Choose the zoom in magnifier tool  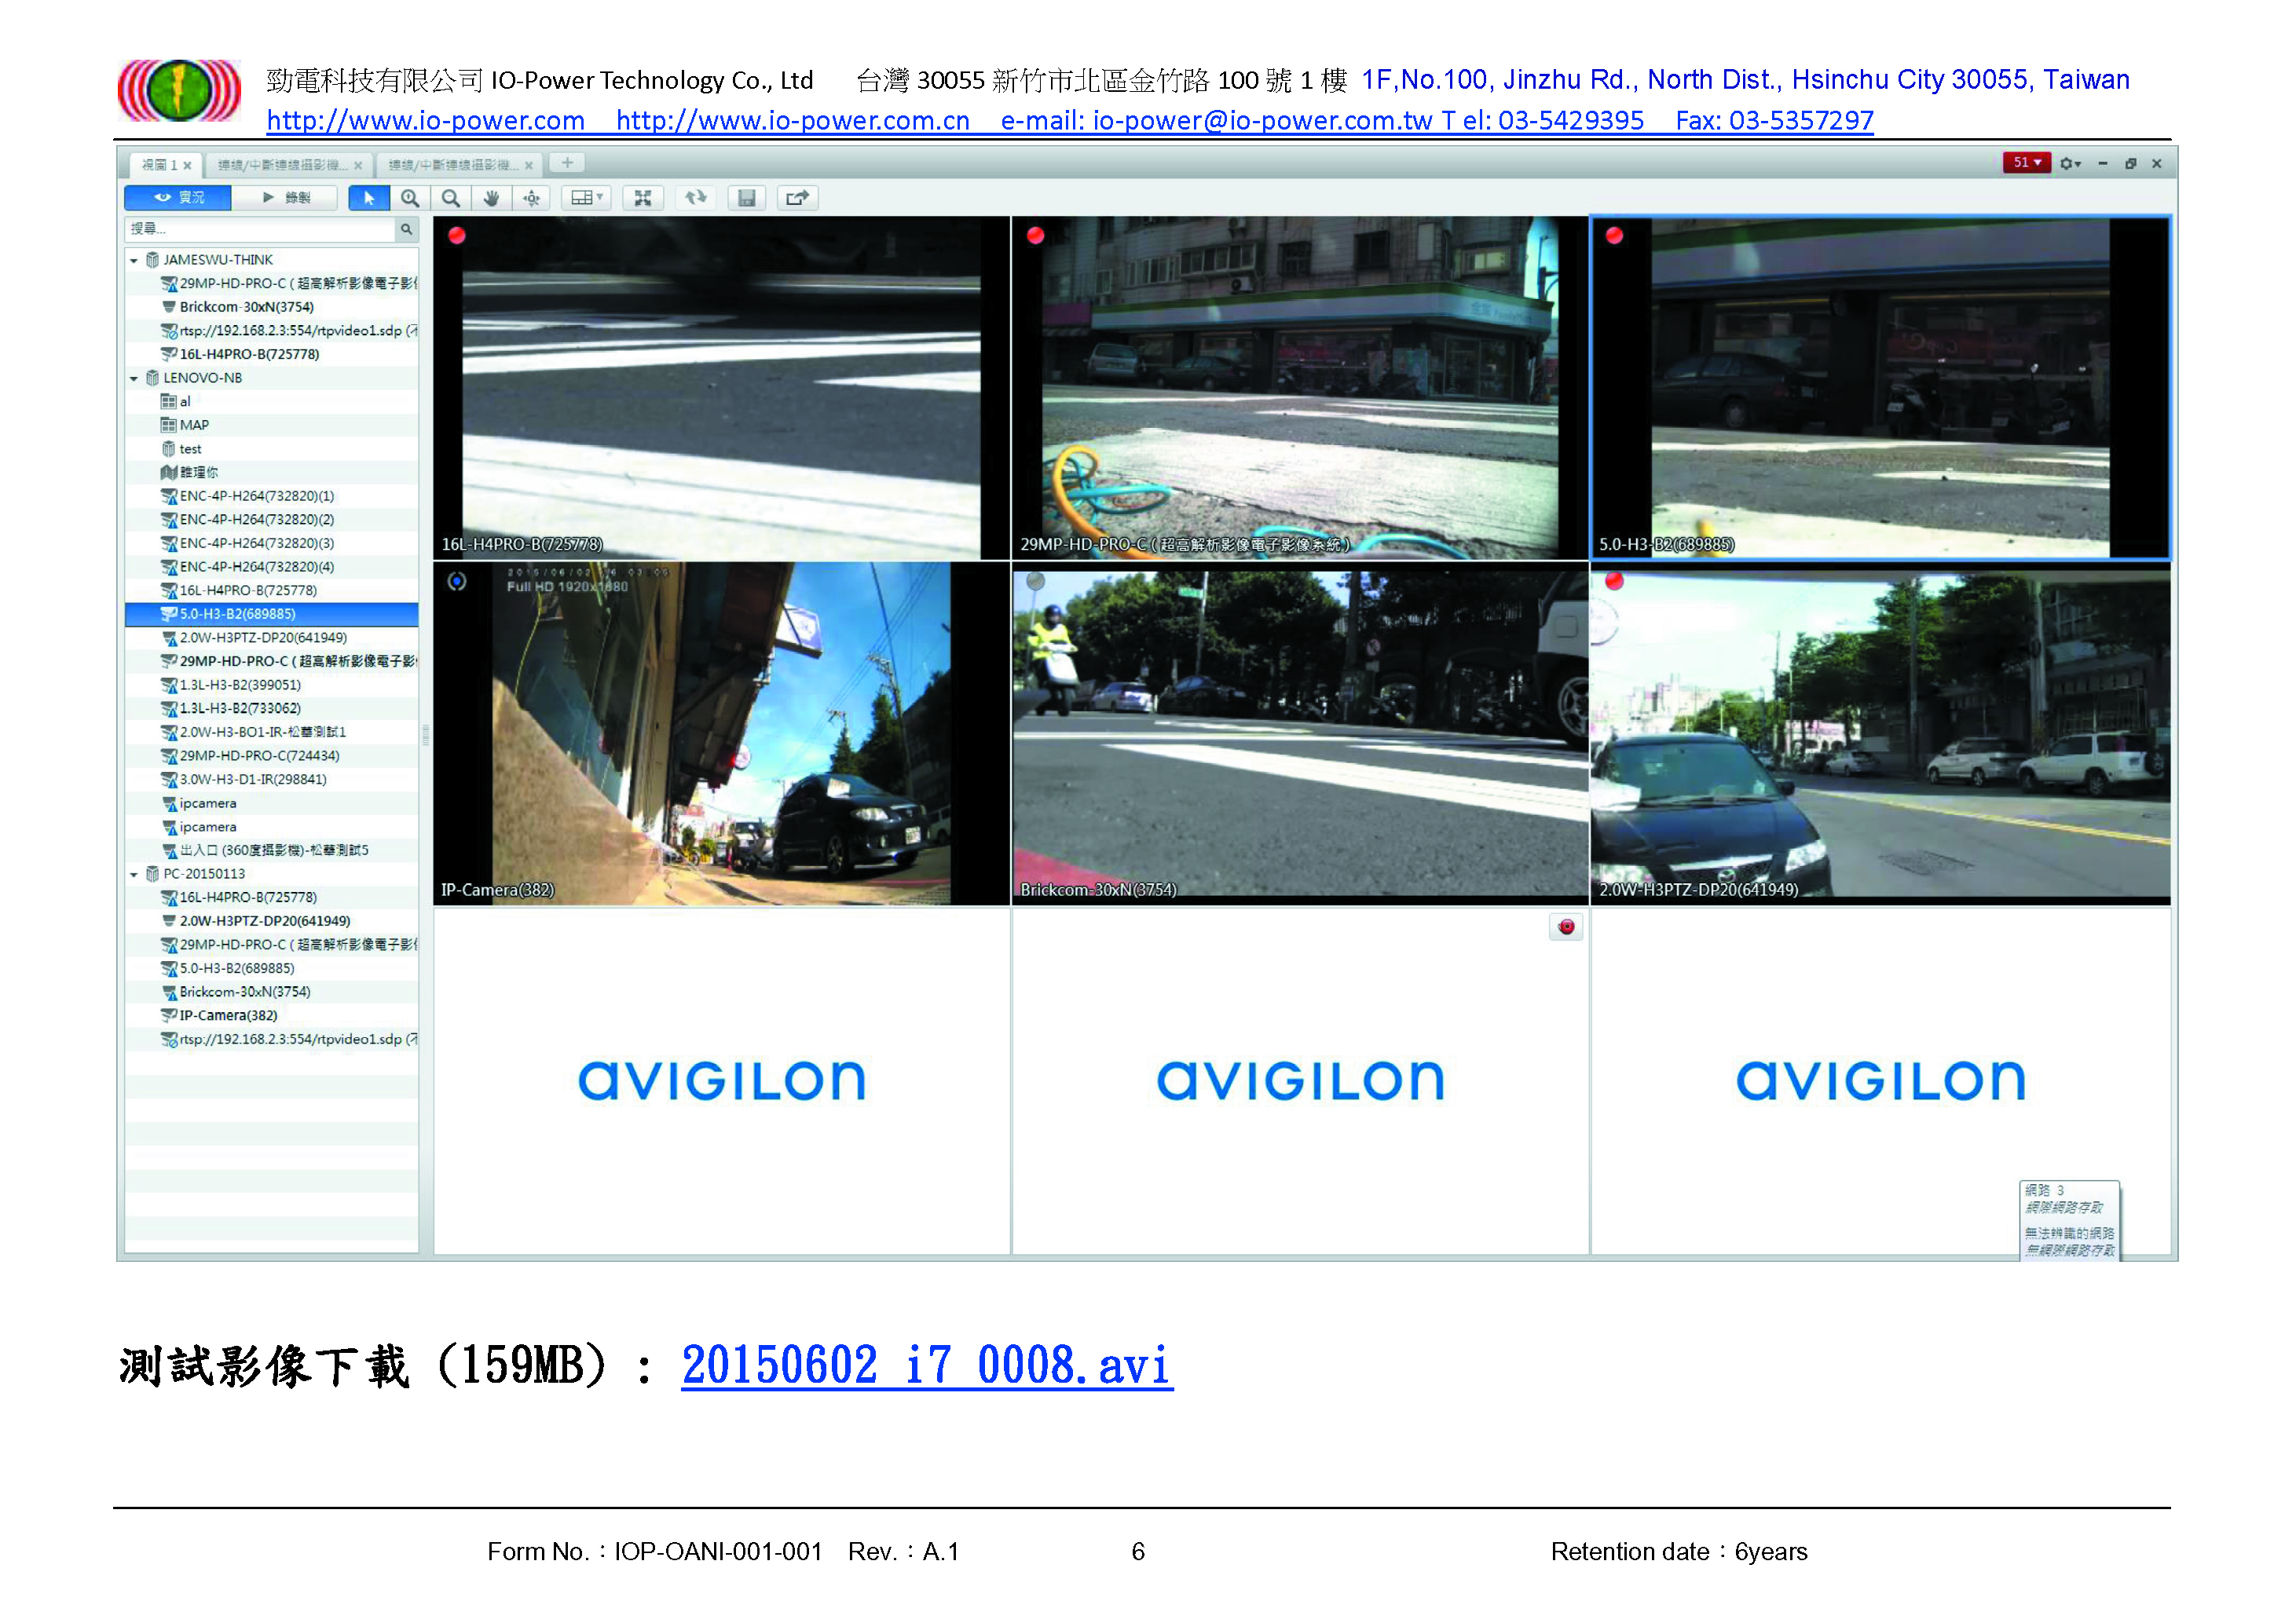410,198
